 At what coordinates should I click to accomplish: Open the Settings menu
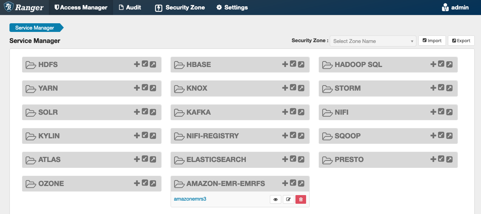(x=232, y=7)
